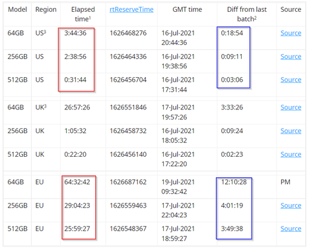Open Source link for 64GB US row
The width and height of the screenshot is (317, 249).
(291, 33)
